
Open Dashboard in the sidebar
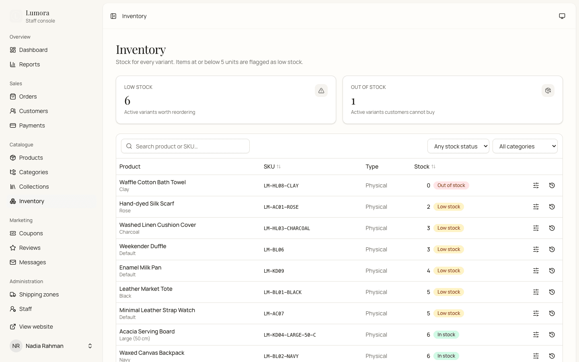[x=51, y=50]
